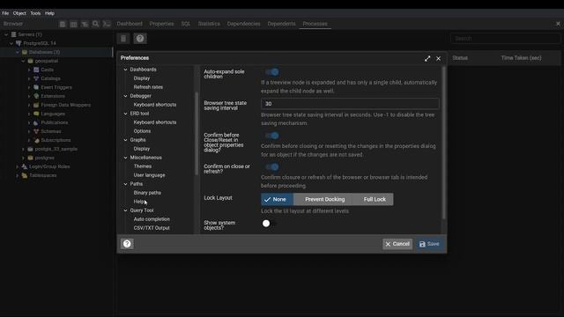Click Save button in Preferences
Viewport: 564px width, 317px height.
pyautogui.click(x=429, y=244)
